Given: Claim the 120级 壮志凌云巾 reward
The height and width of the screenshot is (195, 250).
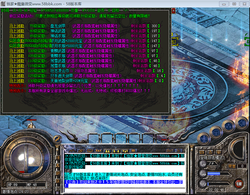Looking at the screenshot, I should 17,71.
